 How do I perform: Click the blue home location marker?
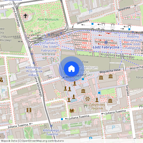[x=71, y=69]
